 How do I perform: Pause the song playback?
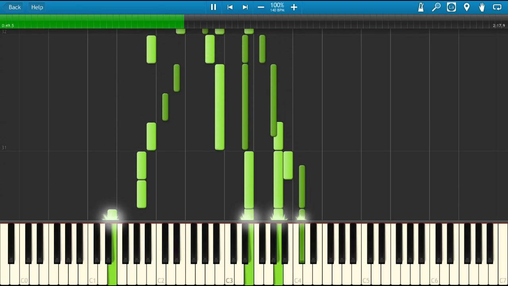click(214, 7)
